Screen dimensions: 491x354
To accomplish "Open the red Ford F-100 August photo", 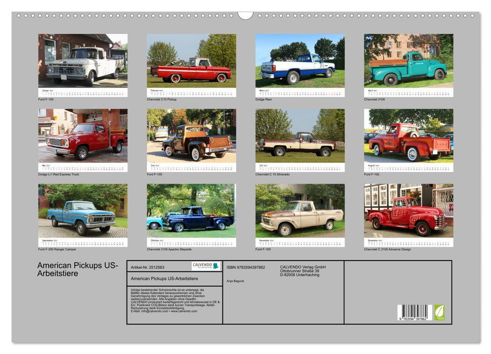I will 409,136.
